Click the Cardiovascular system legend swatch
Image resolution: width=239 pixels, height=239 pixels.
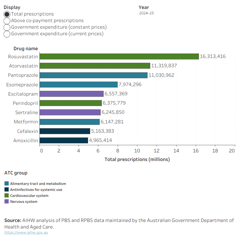7,195
